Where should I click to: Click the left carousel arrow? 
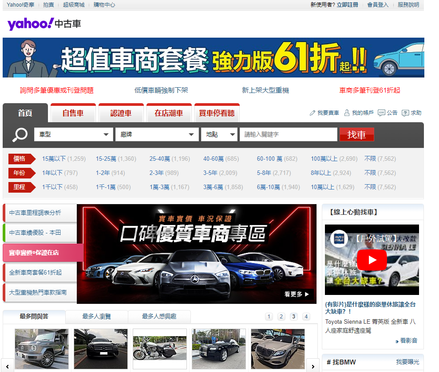[8, 366]
